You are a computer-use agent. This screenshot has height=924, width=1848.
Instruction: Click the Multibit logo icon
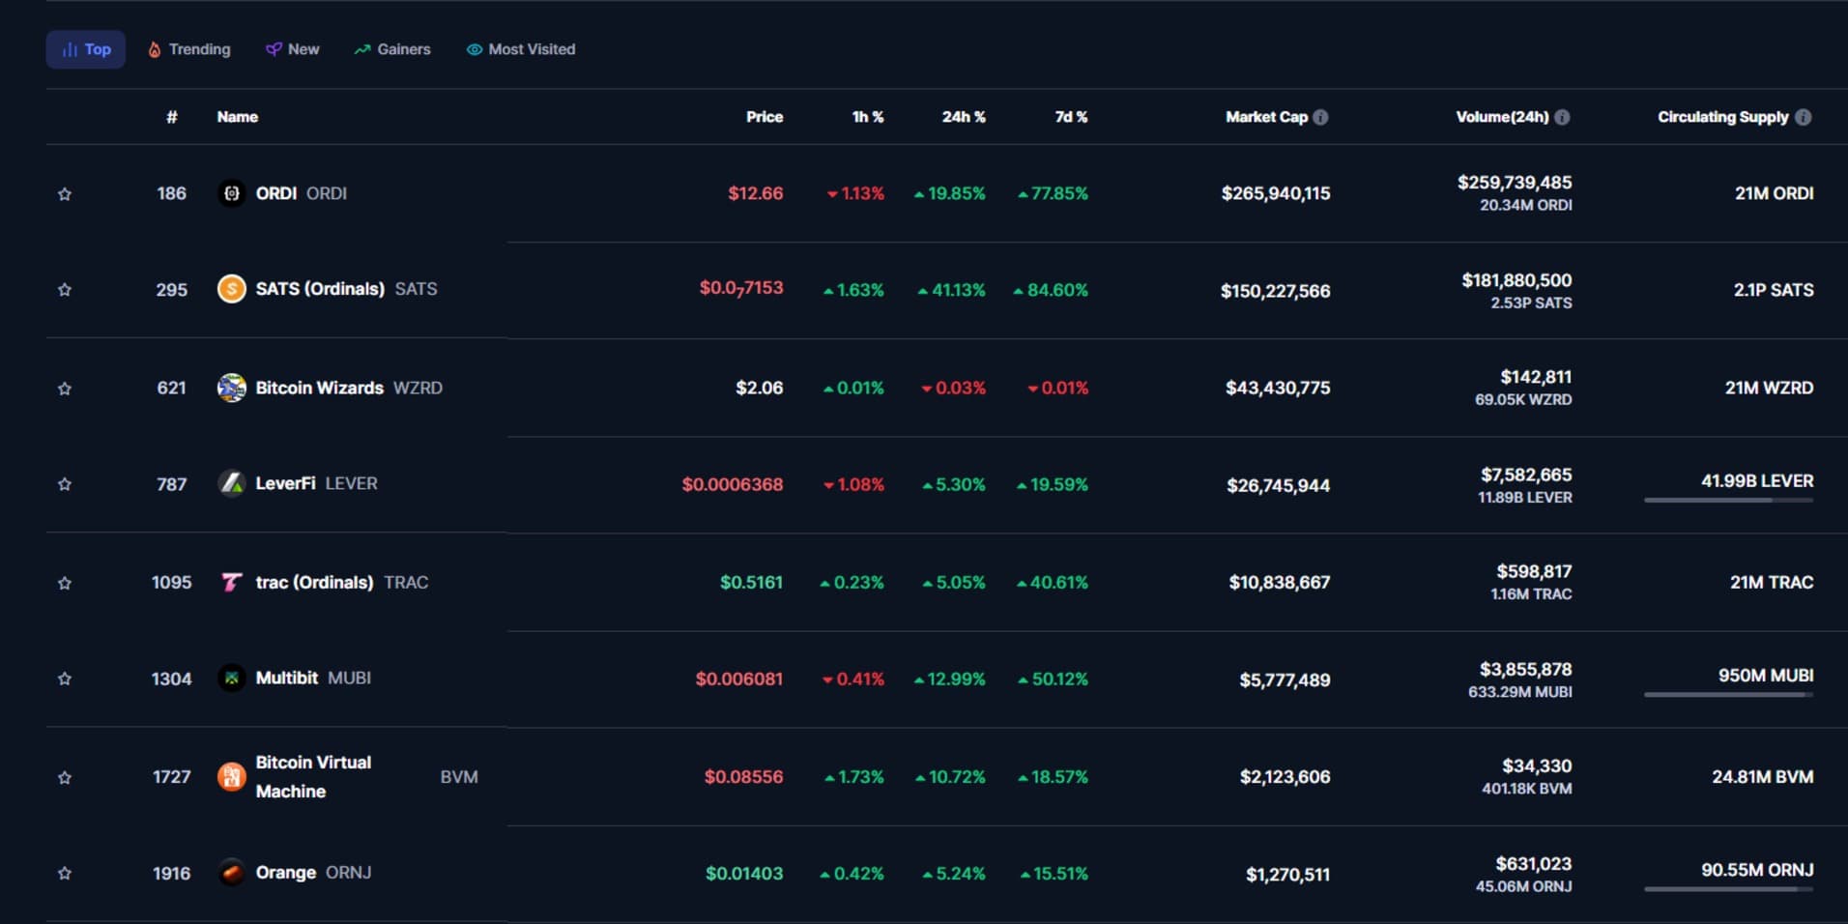[x=231, y=678]
